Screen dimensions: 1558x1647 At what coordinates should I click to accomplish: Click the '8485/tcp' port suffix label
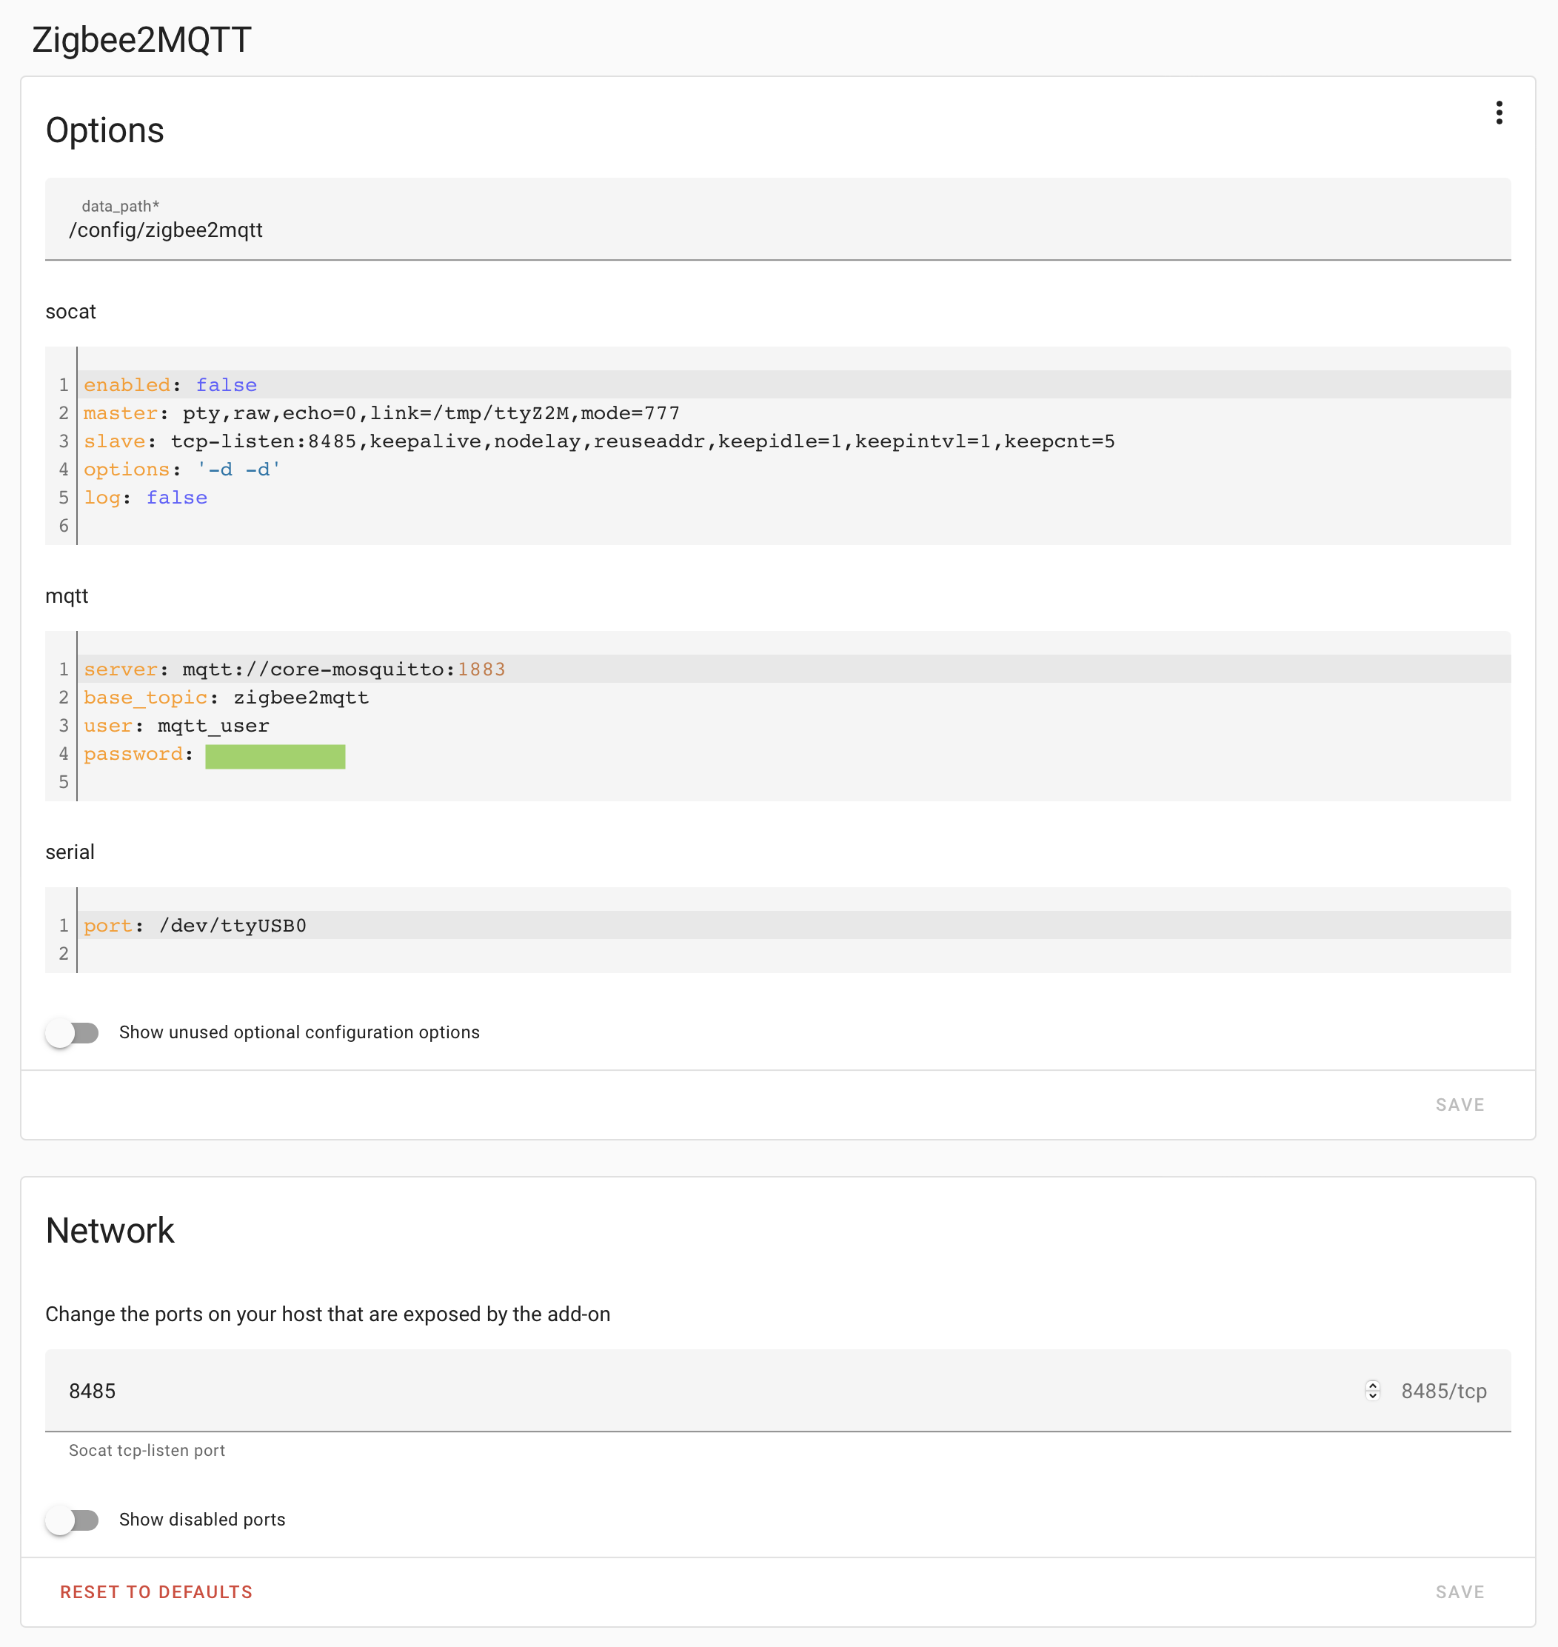coord(1443,1392)
